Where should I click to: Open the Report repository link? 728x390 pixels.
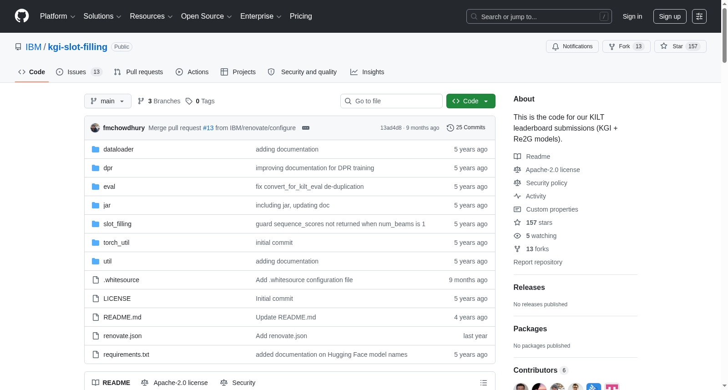tap(538, 262)
